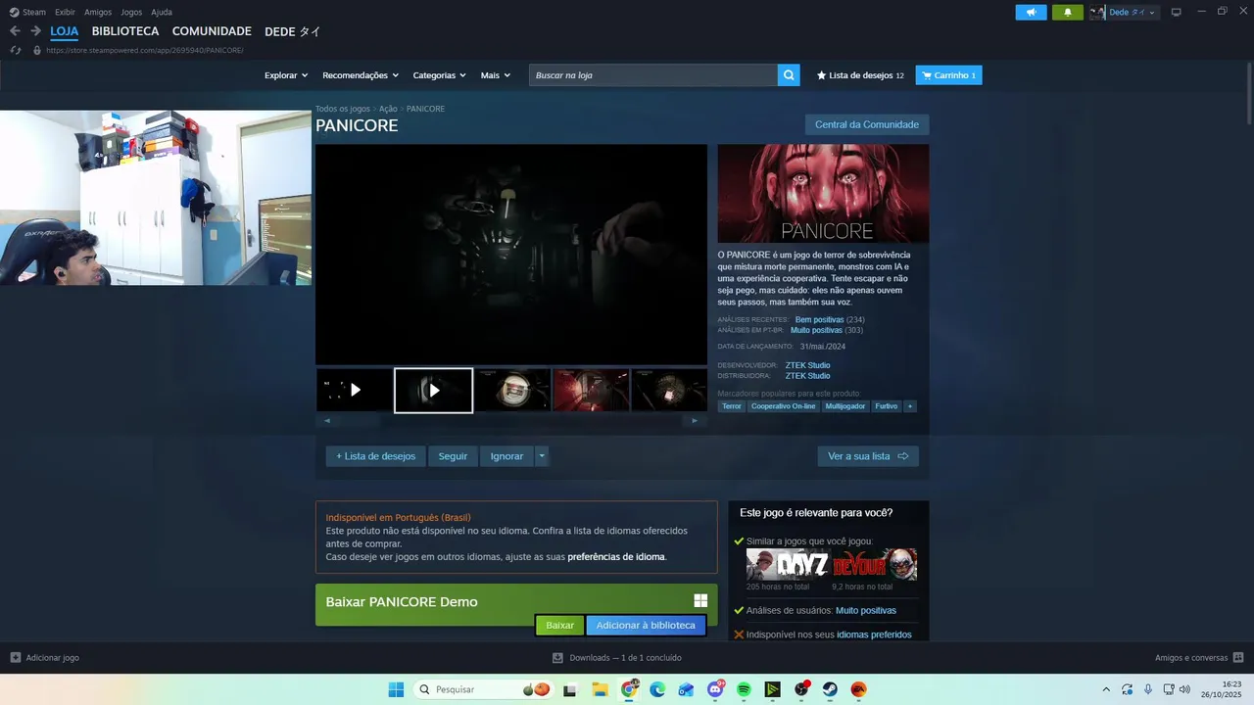
Task: Open the Steam menu
Action: point(27,12)
